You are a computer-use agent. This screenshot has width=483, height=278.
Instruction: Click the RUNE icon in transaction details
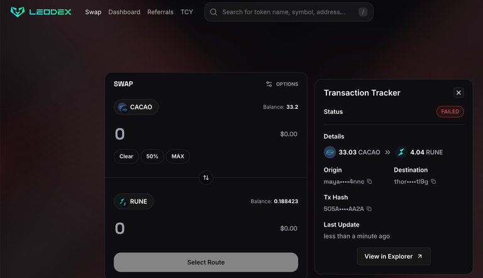pos(401,152)
